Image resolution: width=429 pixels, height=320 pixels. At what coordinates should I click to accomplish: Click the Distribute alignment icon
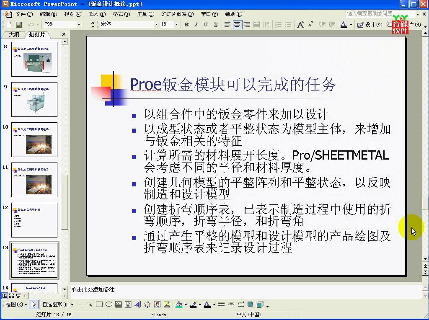pyautogui.click(x=256, y=25)
